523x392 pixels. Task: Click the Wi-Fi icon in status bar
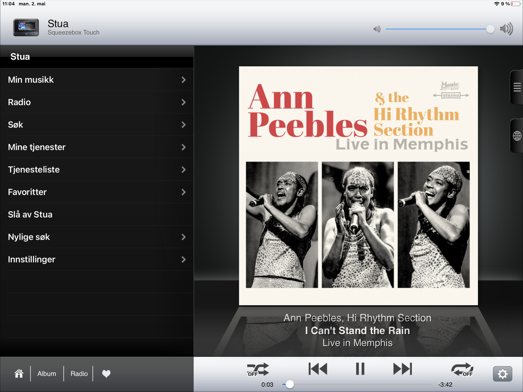point(497,4)
